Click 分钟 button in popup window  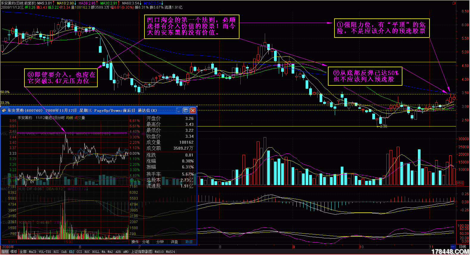(x=160, y=242)
